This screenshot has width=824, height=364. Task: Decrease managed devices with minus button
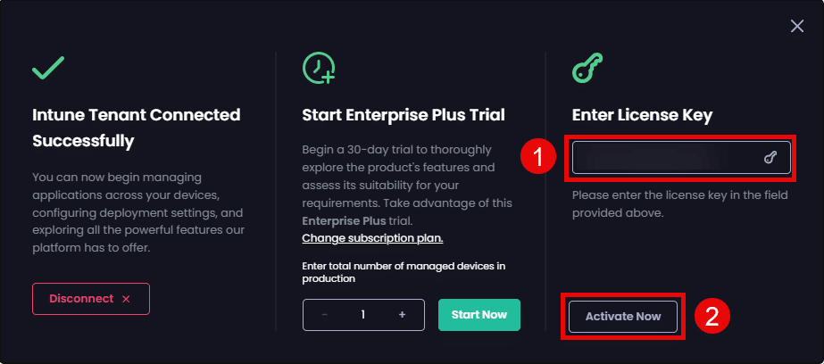324,315
